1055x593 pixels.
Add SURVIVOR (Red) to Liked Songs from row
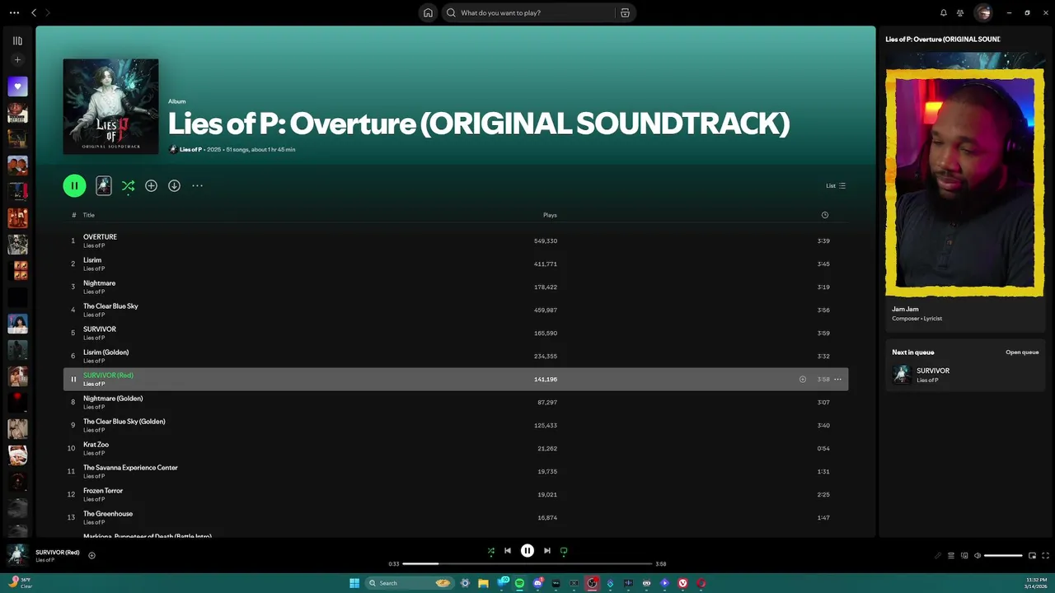(x=803, y=380)
